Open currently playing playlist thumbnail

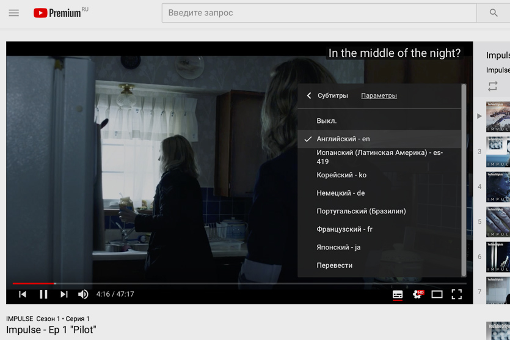point(498,117)
